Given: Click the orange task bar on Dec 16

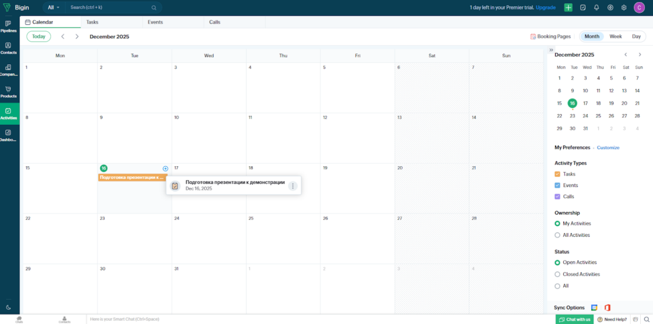Looking at the screenshot, I should [x=133, y=178].
